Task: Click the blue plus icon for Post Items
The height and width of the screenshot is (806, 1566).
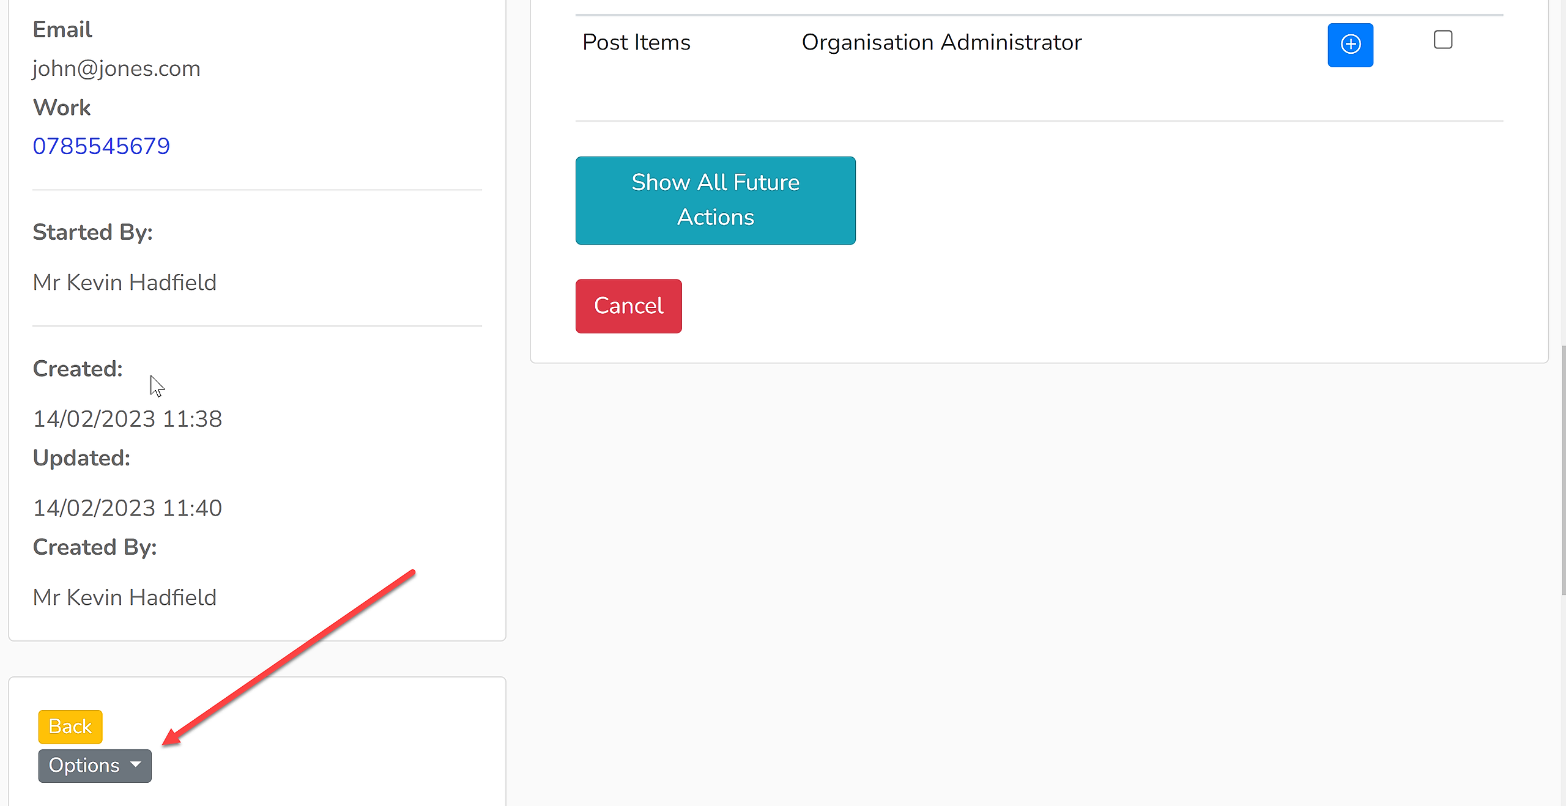Action: tap(1350, 45)
